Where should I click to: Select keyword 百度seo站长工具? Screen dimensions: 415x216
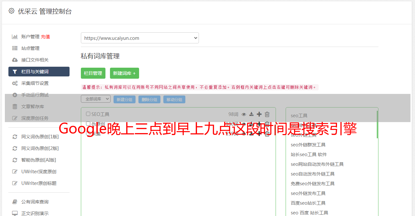(308, 203)
